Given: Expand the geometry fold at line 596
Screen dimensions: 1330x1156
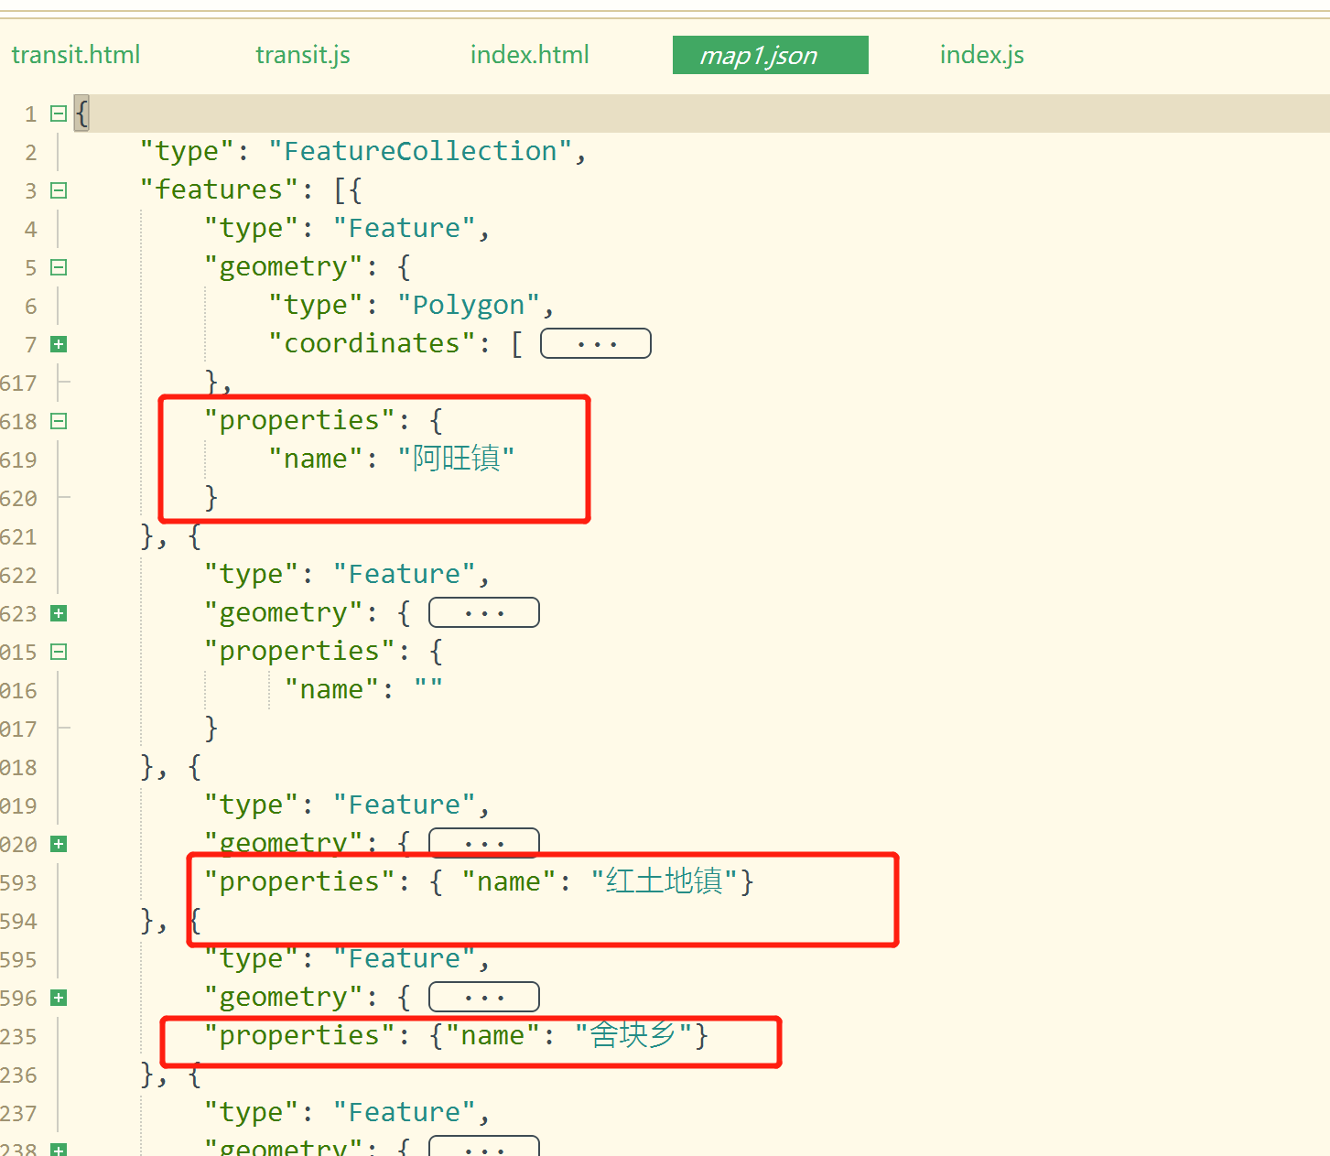Looking at the screenshot, I should point(59,998).
